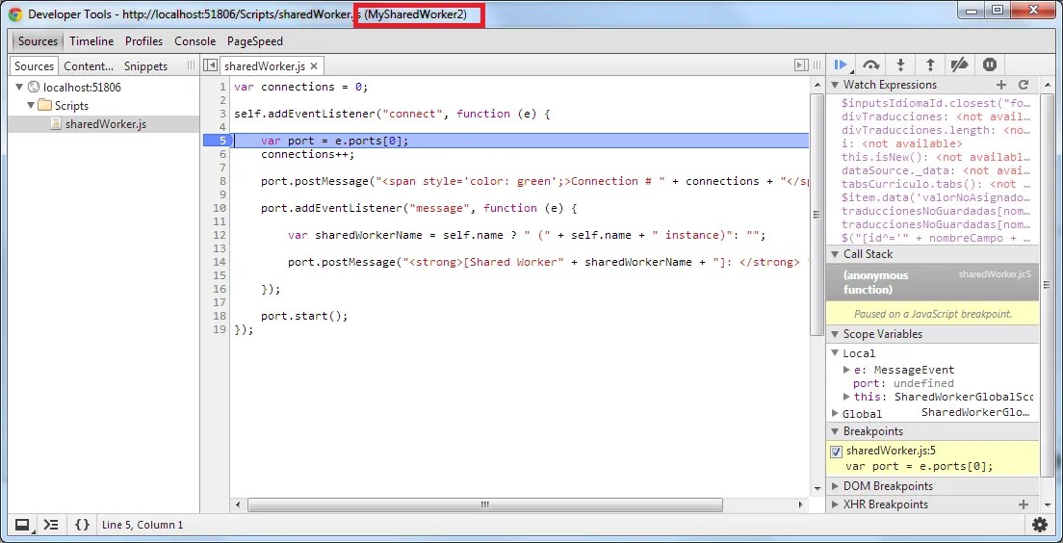Click the 'port.start();' code line
Screen dimensions: 1063x543
click(304, 316)
